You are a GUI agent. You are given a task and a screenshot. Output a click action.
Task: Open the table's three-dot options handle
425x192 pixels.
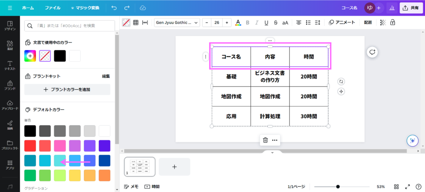pos(205,57)
